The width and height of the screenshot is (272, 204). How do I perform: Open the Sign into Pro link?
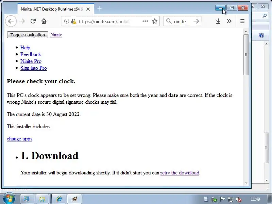34,68
